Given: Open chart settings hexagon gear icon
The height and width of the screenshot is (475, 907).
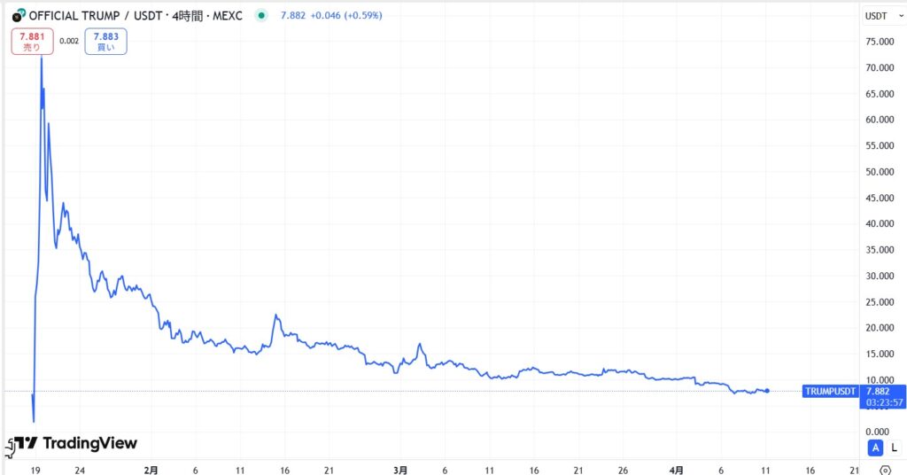Looking at the screenshot, I should coord(885,470).
